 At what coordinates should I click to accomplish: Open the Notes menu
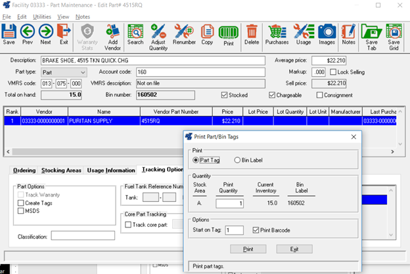pyautogui.click(x=83, y=16)
